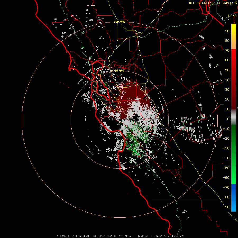The image size is (238, 238).
Task: Click the [KT] units label above color bar
Action: (x=226, y=18)
